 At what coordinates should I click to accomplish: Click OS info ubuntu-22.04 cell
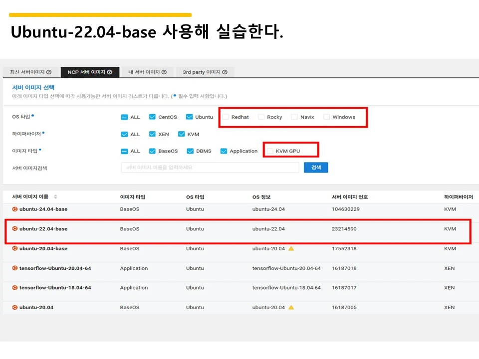point(268,229)
